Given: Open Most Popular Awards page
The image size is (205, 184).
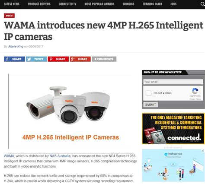Looking at the screenshot, I should (x=99, y=4).
